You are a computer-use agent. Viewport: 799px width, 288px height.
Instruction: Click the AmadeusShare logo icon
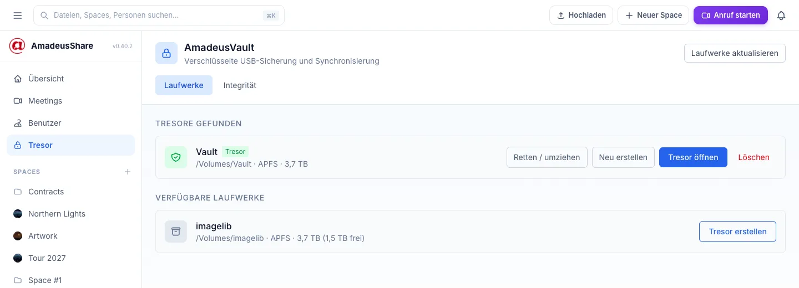tap(17, 46)
